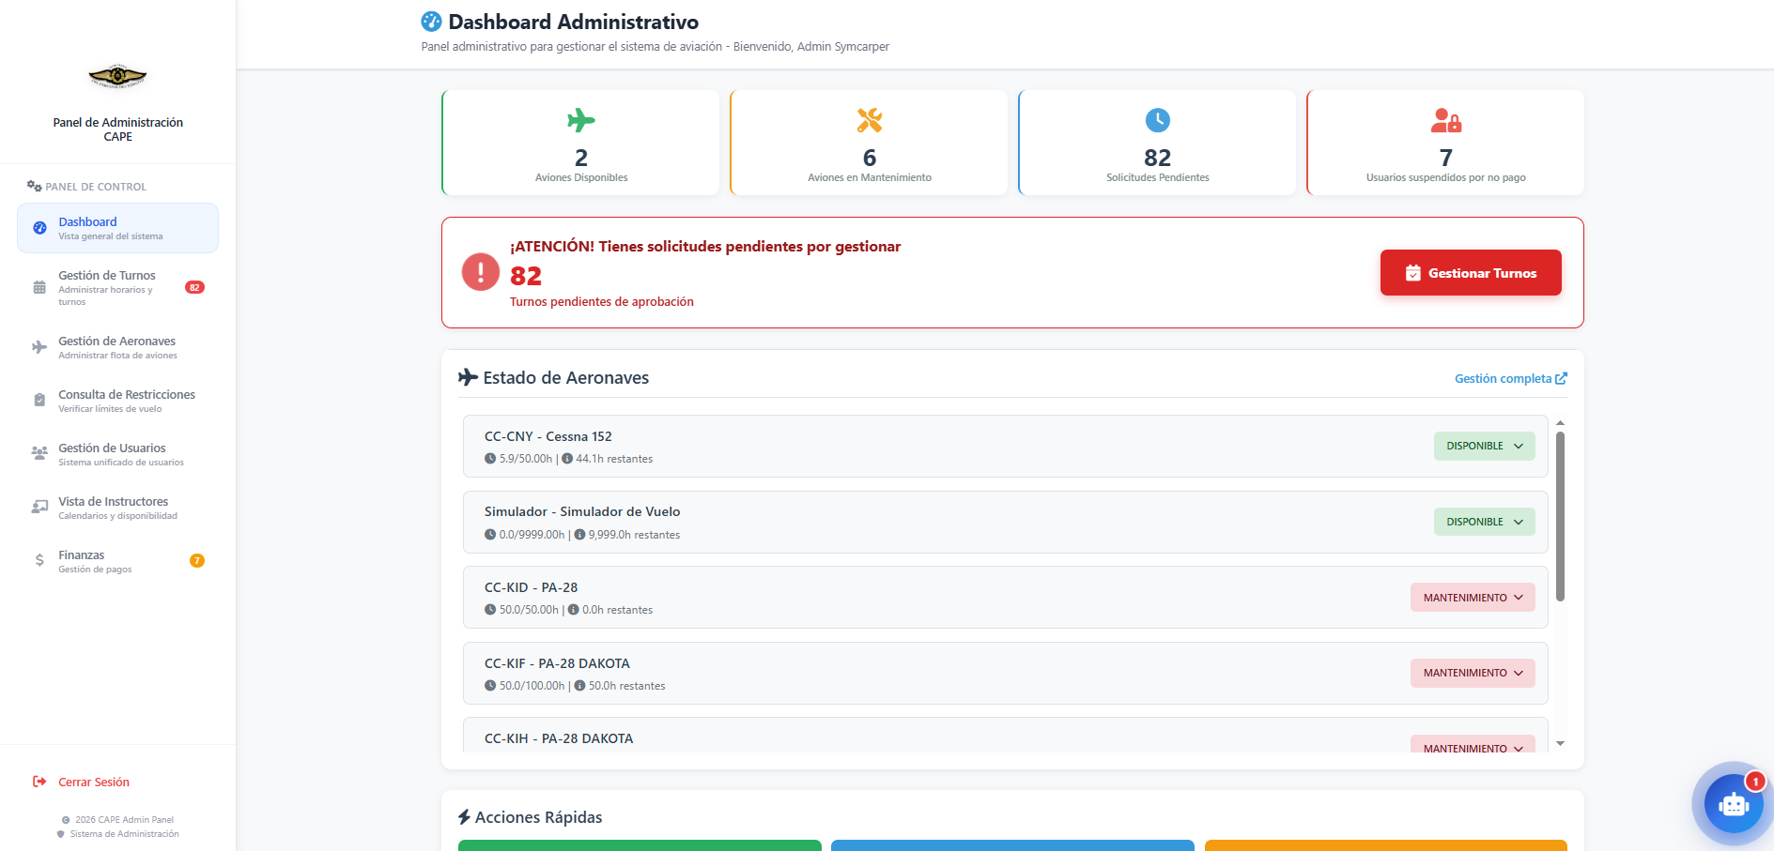Click the CAPE wings logo
Viewport: 1774px width, 851px height.
(117, 76)
